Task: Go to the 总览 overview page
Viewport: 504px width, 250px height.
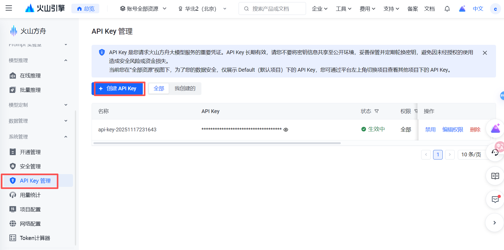Action: [85, 9]
